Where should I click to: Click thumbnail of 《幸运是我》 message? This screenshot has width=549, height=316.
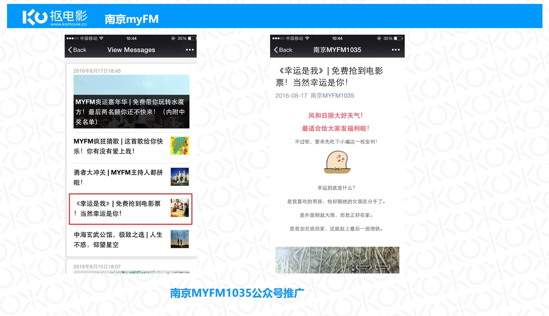tap(179, 208)
